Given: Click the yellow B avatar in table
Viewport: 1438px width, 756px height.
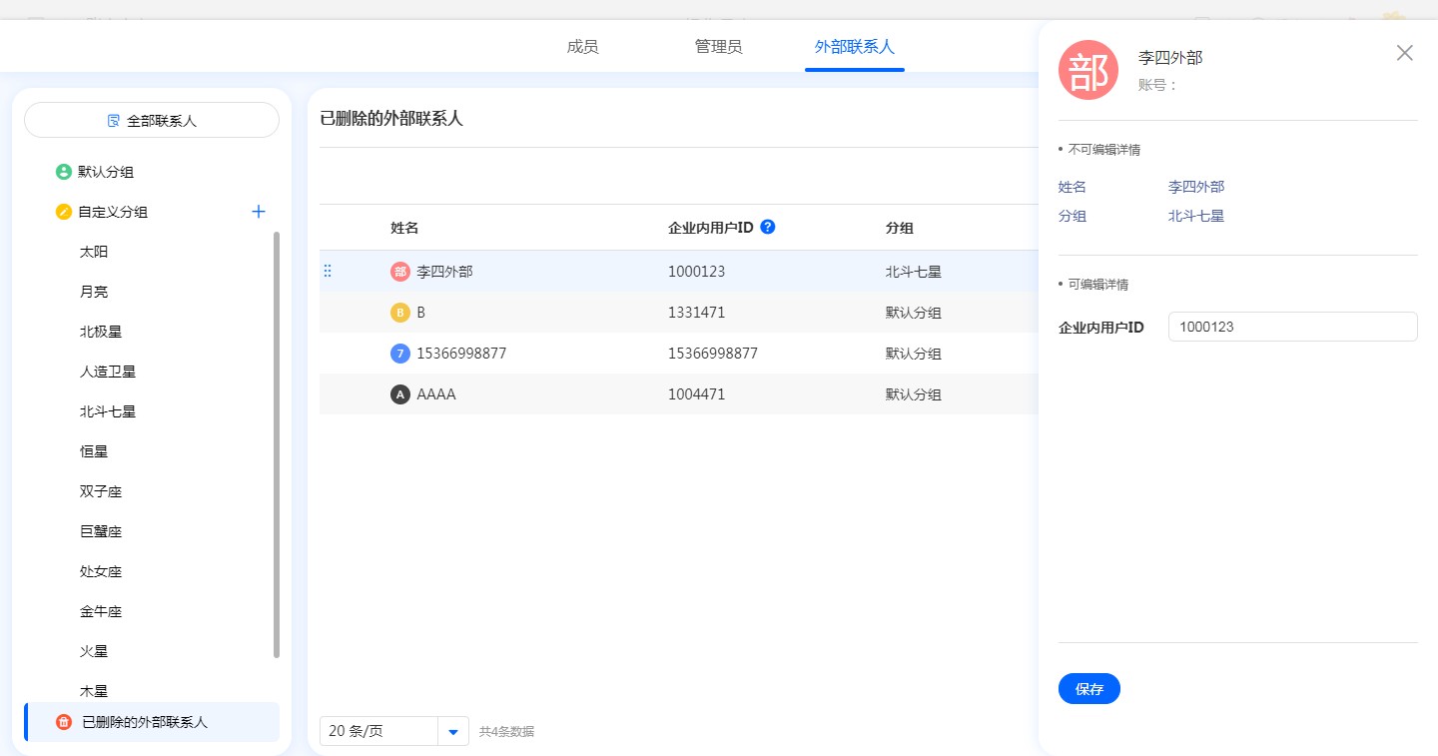Looking at the screenshot, I should pyautogui.click(x=400, y=313).
